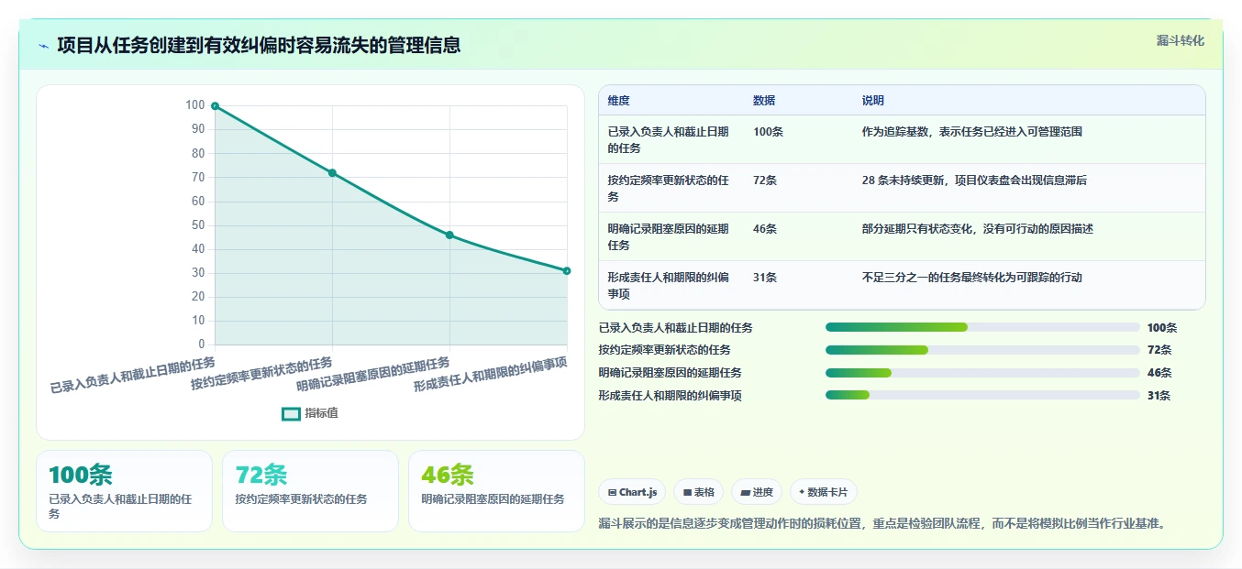
Task: Select the 表格 tag chip
Action: tap(698, 492)
